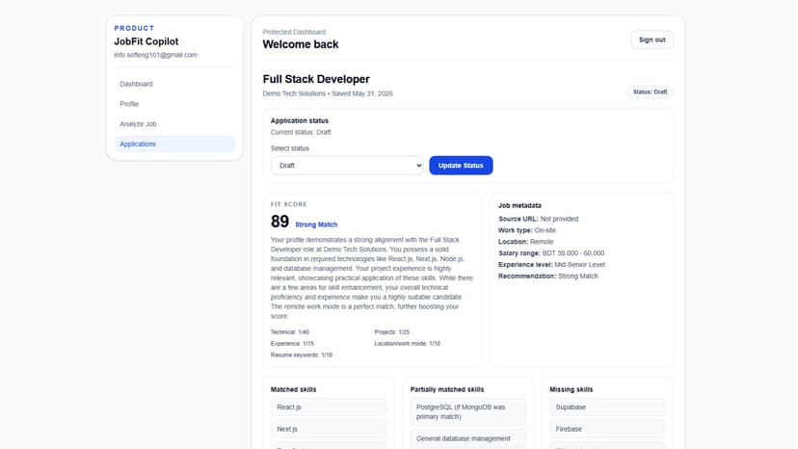Screen dimensions: 798x449
Task: Click Demo Tech Solutions saved date line
Action: (328, 93)
